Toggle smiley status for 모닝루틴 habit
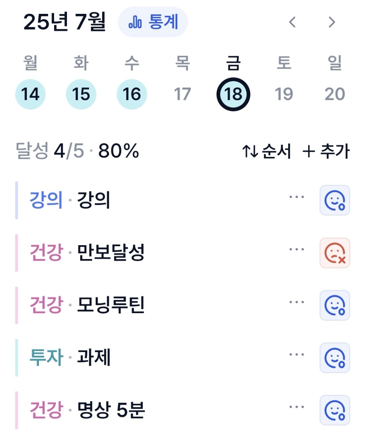 [x=335, y=305]
